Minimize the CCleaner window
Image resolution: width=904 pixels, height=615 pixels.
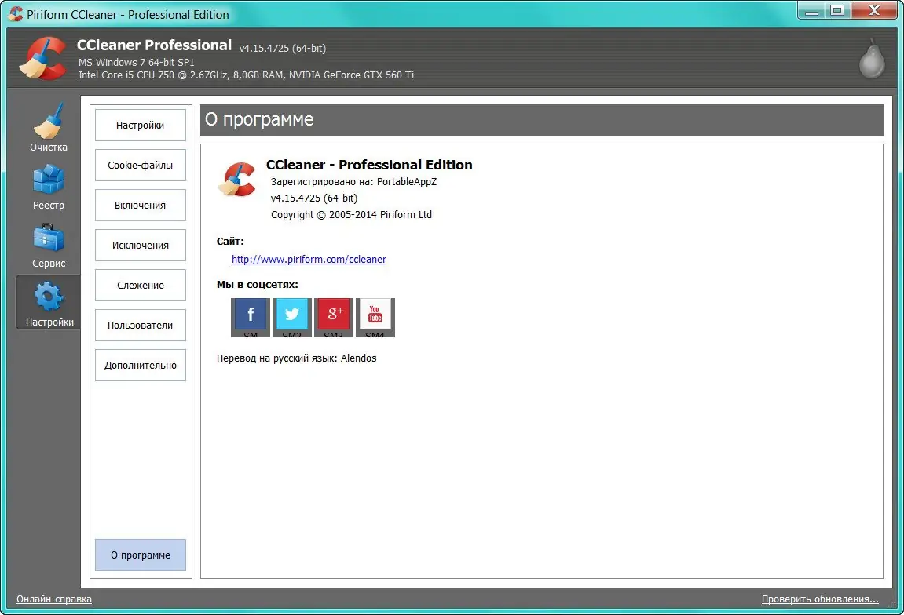(x=812, y=11)
